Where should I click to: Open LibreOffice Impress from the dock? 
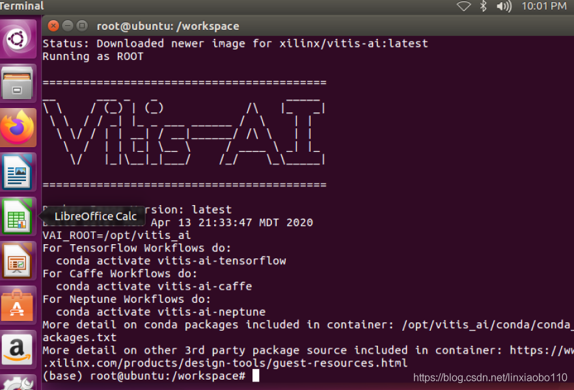(x=18, y=260)
